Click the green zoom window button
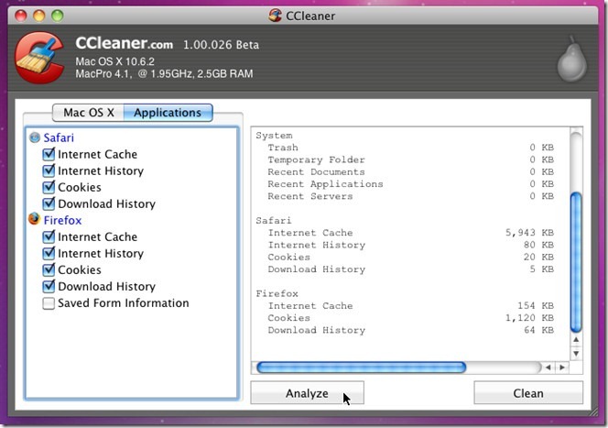This screenshot has width=608, height=428. click(x=58, y=16)
